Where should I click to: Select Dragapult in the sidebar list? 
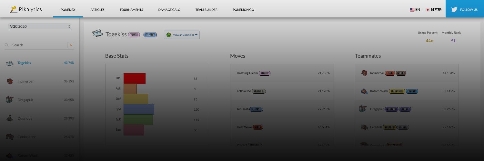pyautogui.click(x=39, y=100)
